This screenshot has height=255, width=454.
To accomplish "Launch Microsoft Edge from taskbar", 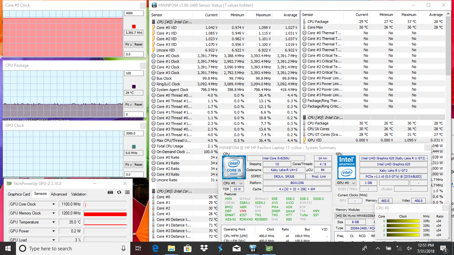I will pos(155,248).
